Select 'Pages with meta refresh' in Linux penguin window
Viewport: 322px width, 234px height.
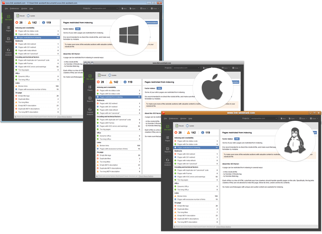pyautogui.click(x=196, y=161)
